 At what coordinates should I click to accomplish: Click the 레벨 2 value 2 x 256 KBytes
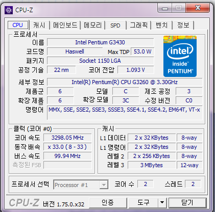pyautogui.click(x=152, y=156)
